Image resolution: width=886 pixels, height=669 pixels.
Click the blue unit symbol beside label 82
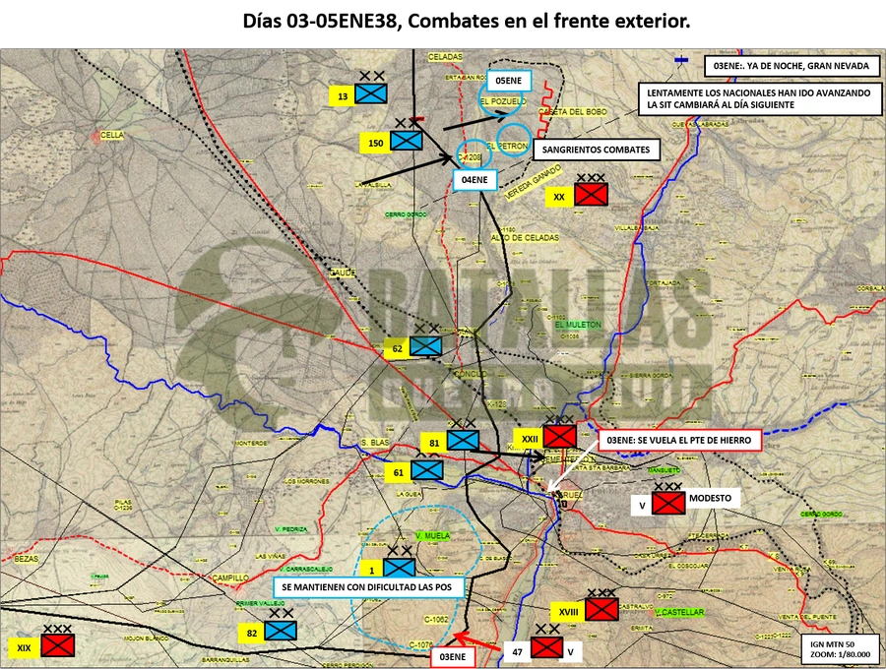(x=281, y=631)
